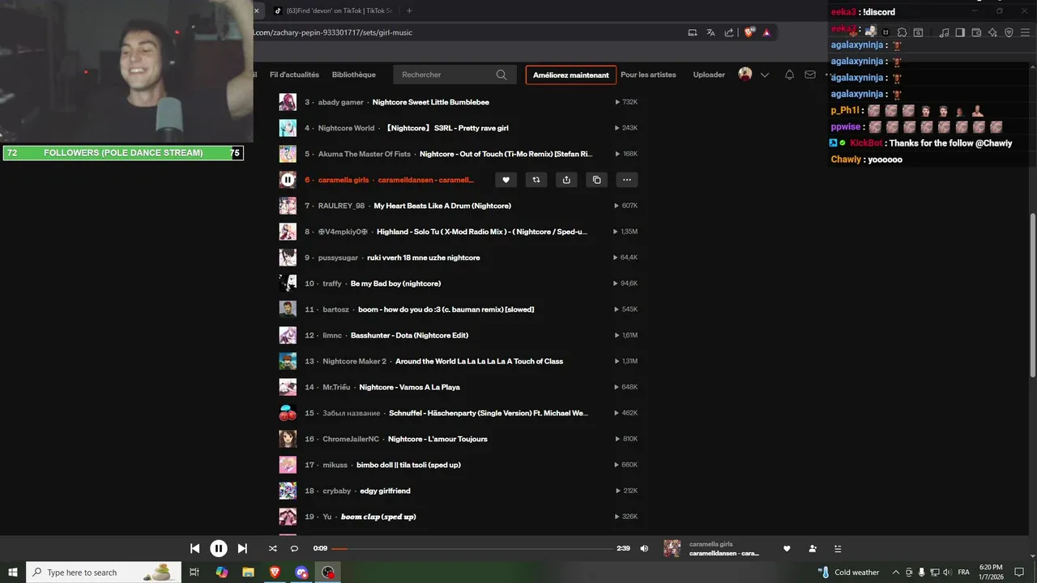1037x583 pixels.
Task: Copy link icon on track 6
Action: (596, 180)
